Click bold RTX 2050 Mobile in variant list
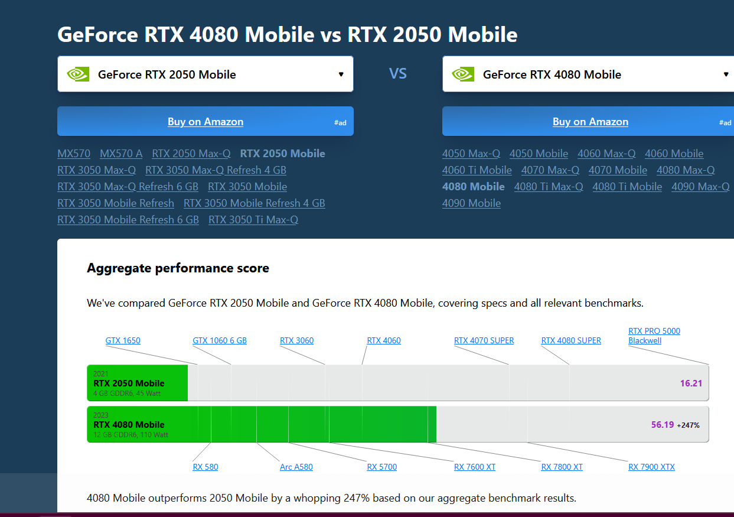Image resolution: width=734 pixels, height=517 pixels. click(283, 154)
